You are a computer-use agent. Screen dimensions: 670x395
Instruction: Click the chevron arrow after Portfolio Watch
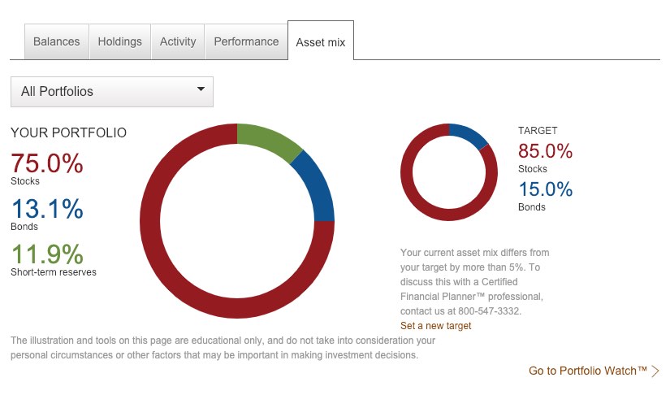point(655,371)
